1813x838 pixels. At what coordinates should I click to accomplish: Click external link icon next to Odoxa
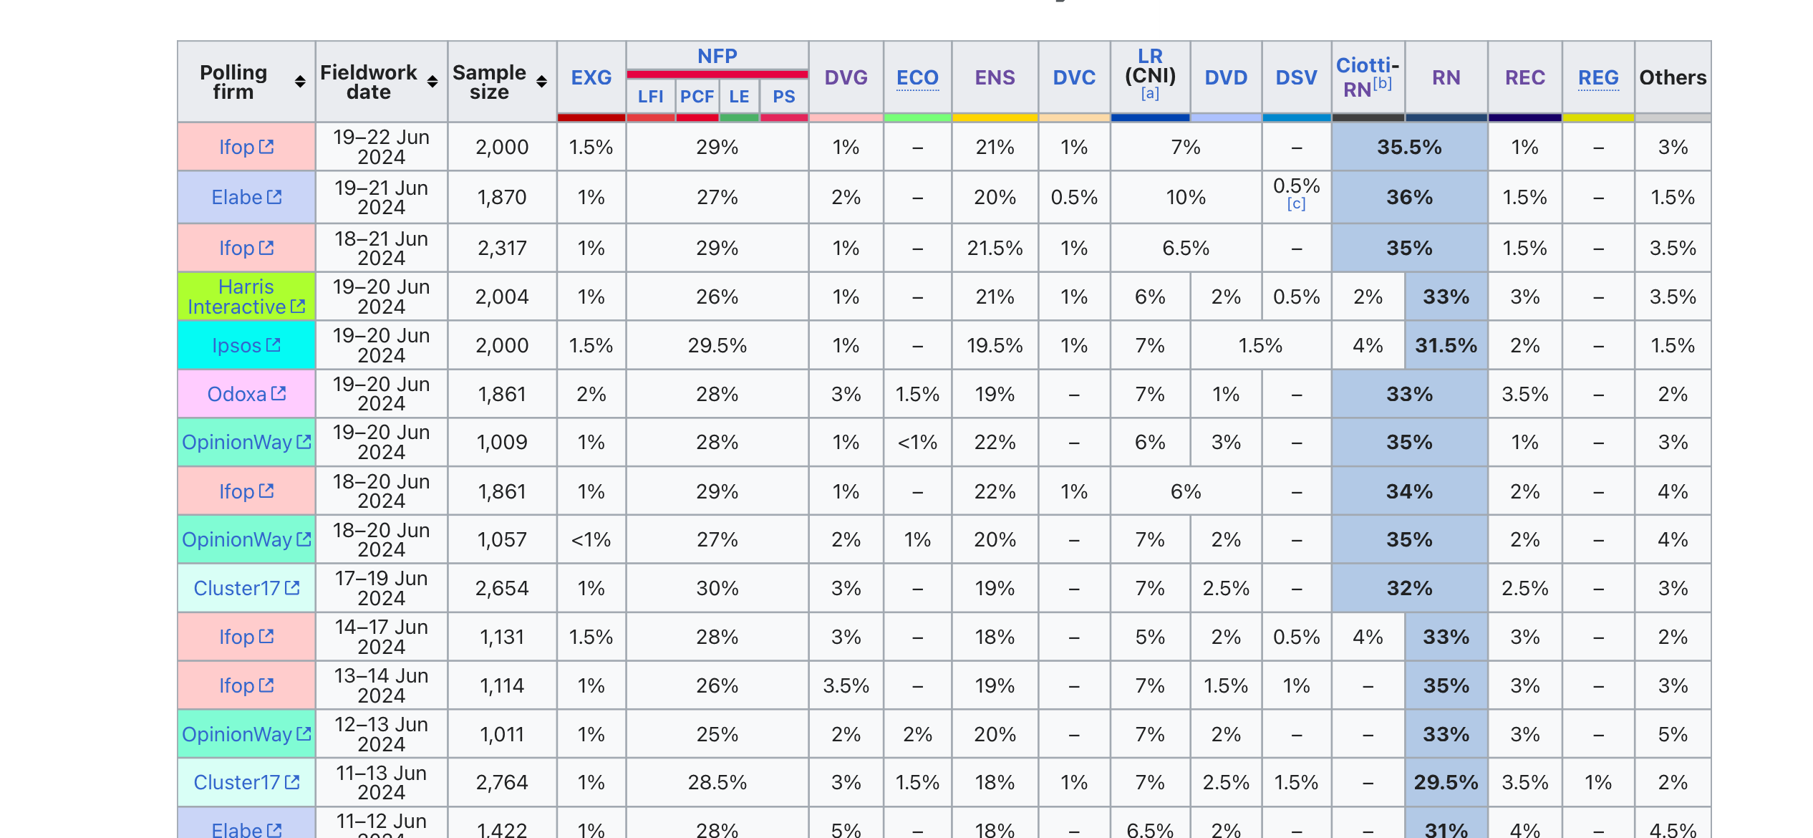coord(279,394)
